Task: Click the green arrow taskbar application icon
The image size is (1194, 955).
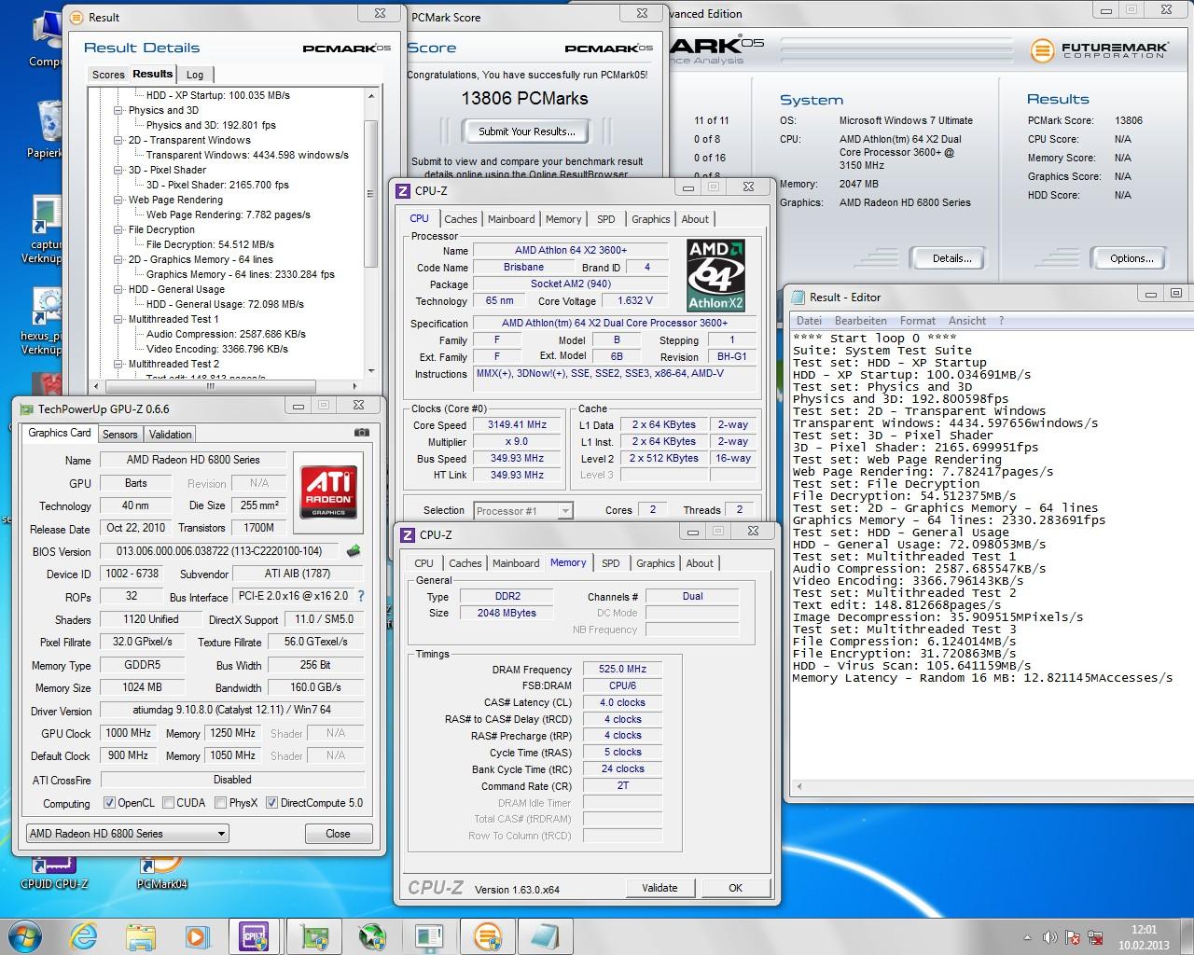Action: [x=372, y=935]
